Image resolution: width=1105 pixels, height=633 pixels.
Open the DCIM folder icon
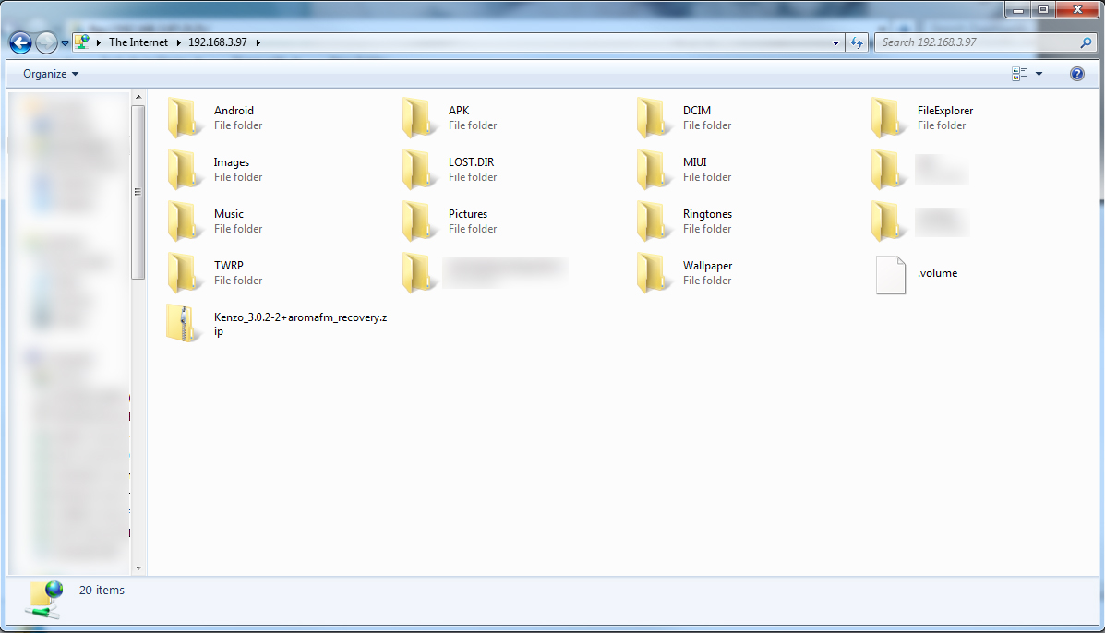pyautogui.click(x=652, y=117)
